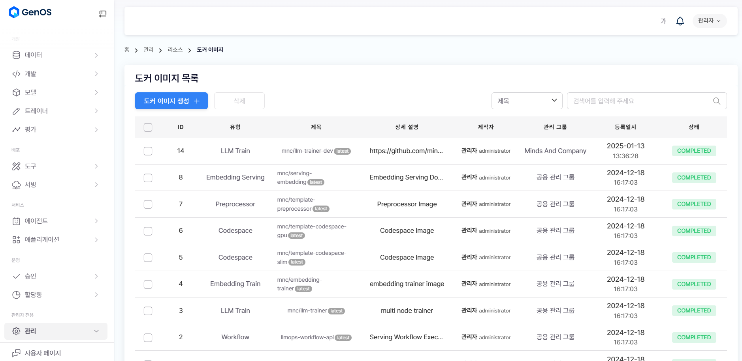Image resolution: width=742 pixels, height=361 pixels.
Task: Click the database icon beside 데이터
Action: [16, 55]
